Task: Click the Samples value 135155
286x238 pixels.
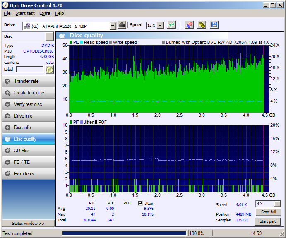Action: click(x=242, y=220)
